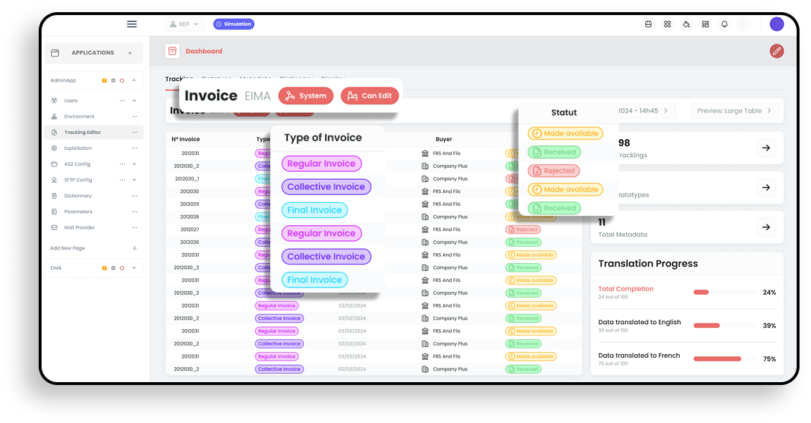Expand the Users submenu chevron
Image resolution: width=811 pixels, height=423 pixels.
pyautogui.click(x=134, y=101)
